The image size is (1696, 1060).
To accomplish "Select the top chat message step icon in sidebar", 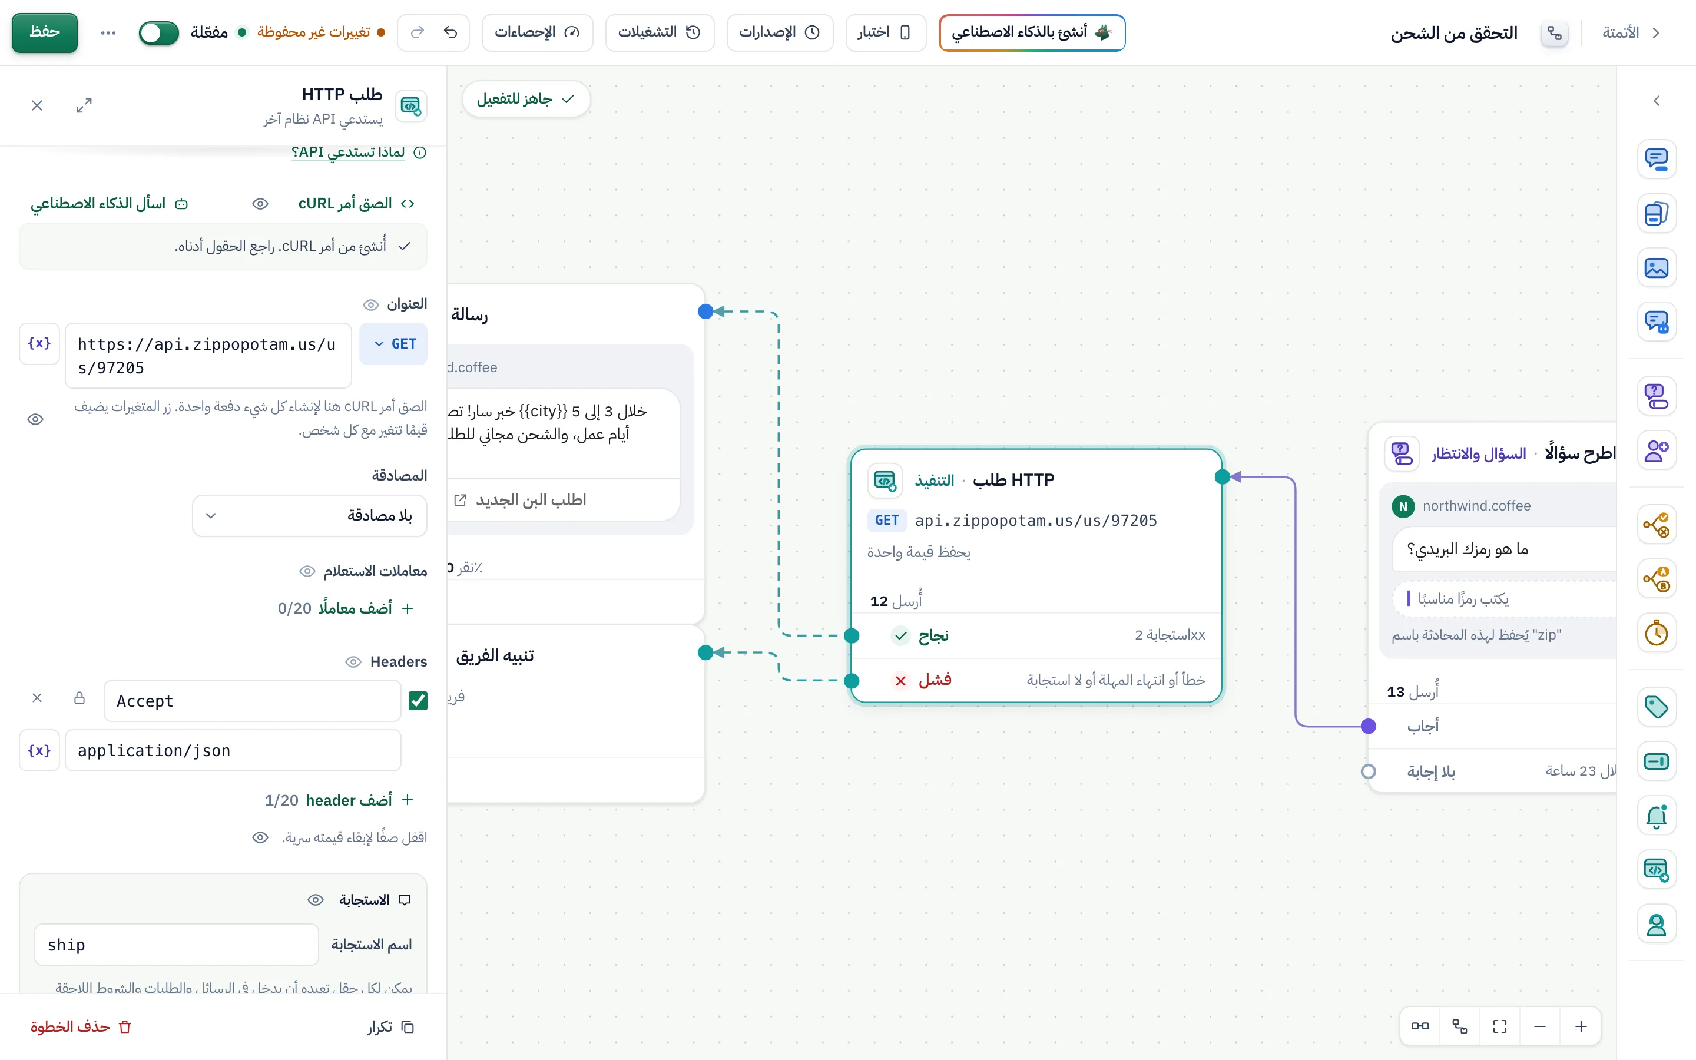I will click(1656, 159).
